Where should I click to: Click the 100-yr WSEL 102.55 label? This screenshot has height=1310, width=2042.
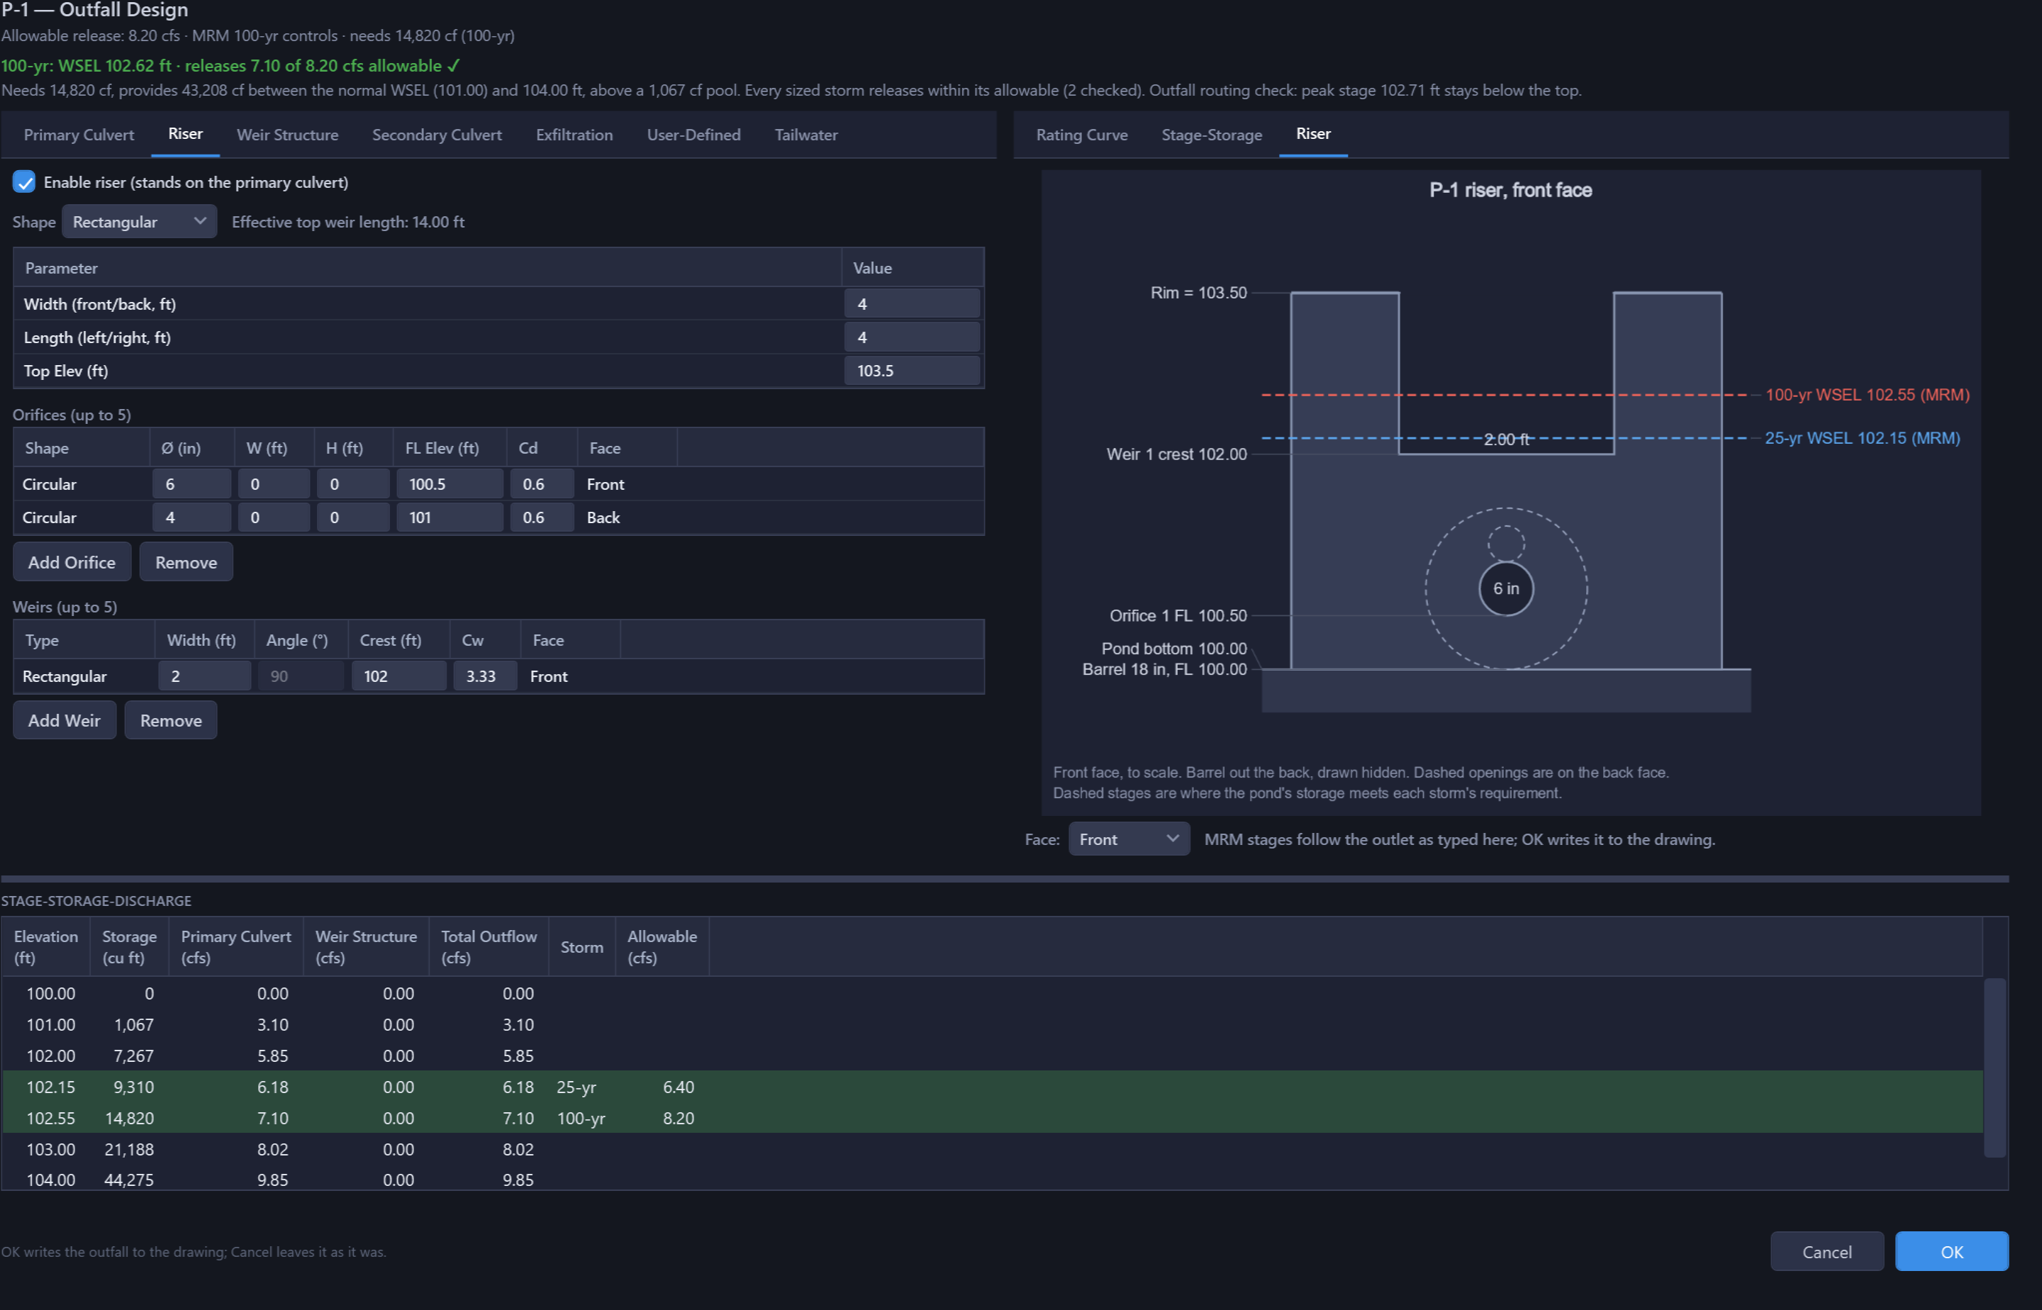click(1868, 395)
